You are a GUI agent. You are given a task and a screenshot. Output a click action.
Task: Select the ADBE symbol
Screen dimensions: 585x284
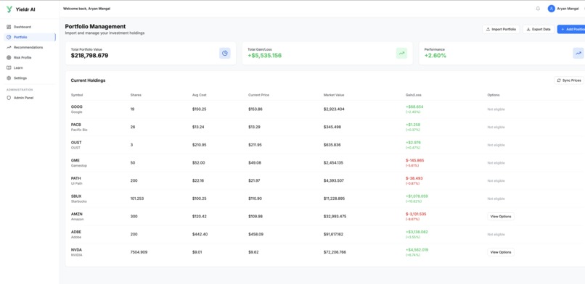(x=76, y=232)
